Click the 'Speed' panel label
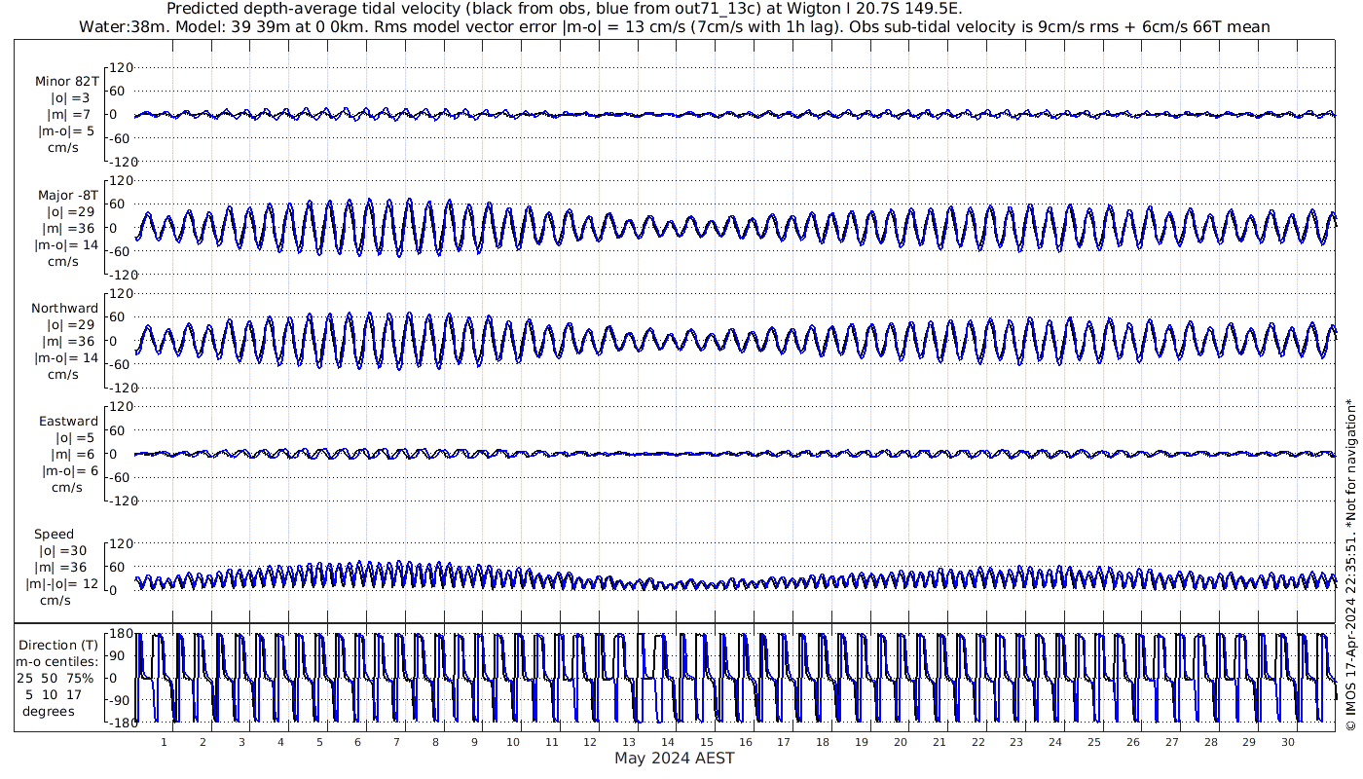The width and height of the screenshot is (1363, 779). pyautogui.click(x=54, y=535)
